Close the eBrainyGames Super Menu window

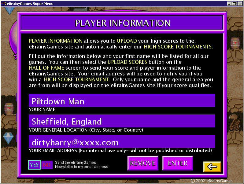click(240, 4)
